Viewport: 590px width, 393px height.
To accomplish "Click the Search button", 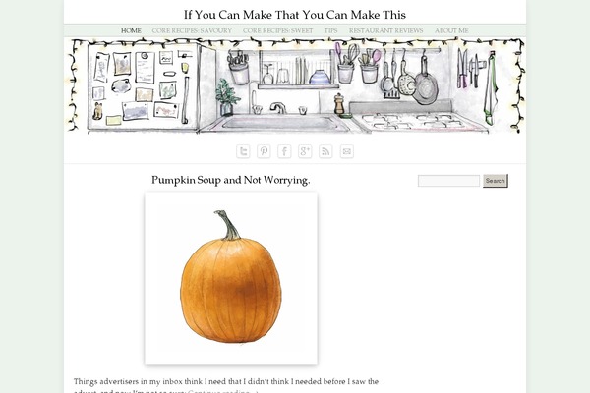I will [496, 181].
